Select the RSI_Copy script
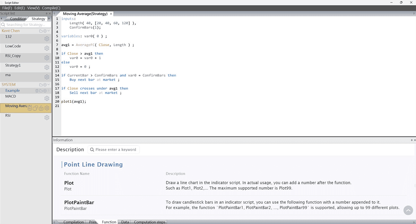This screenshot has width=416, height=224. pos(13,56)
